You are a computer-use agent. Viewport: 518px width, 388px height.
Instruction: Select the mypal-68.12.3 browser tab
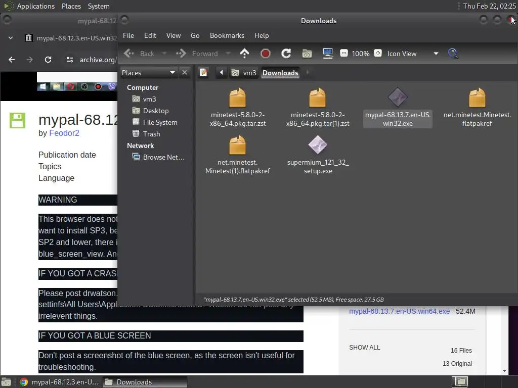(71, 38)
